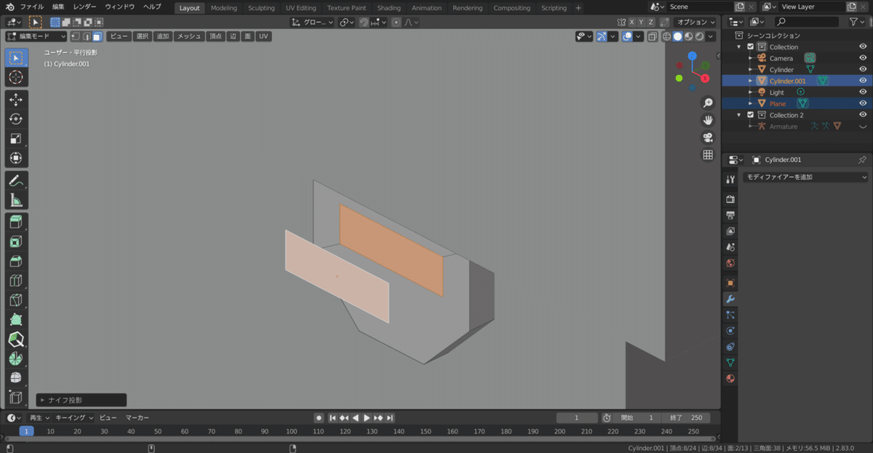
Task: Open viewport shading options dropdown arrow
Action: coord(711,36)
